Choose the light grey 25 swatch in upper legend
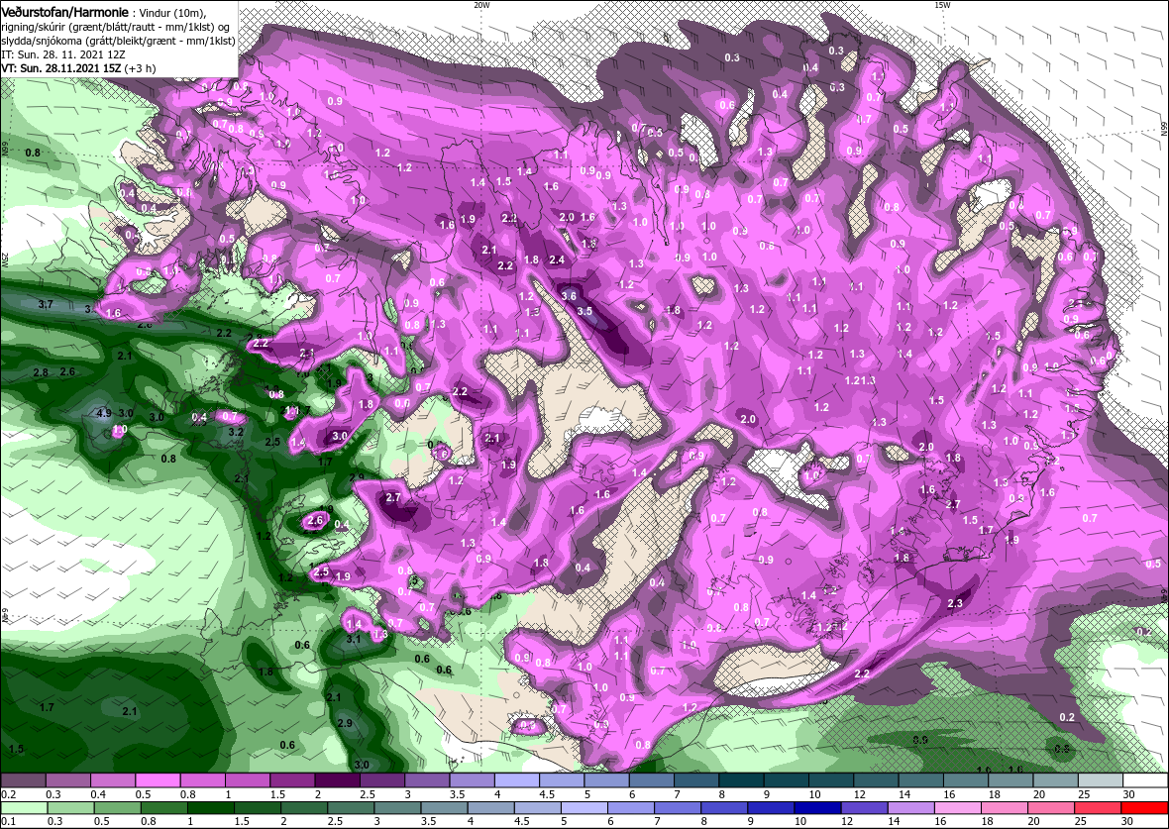Viewport: 1169px width, 829px height. [1102, 779]
